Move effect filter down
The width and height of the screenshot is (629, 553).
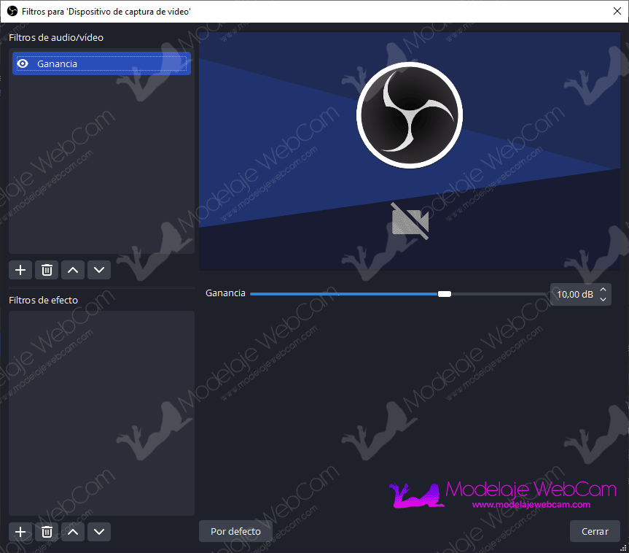pyautogui.click(x=99, y=532)
